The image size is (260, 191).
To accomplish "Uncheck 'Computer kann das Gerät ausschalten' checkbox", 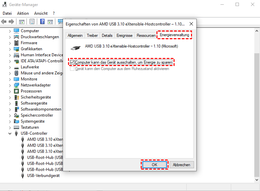I will click(x=72, y=62).
